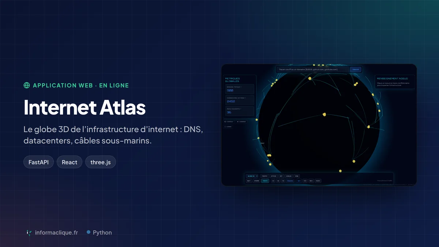Toggle NUIT night mode
Image resolution: width=439 pixels, height=247 pixels.
249,181
